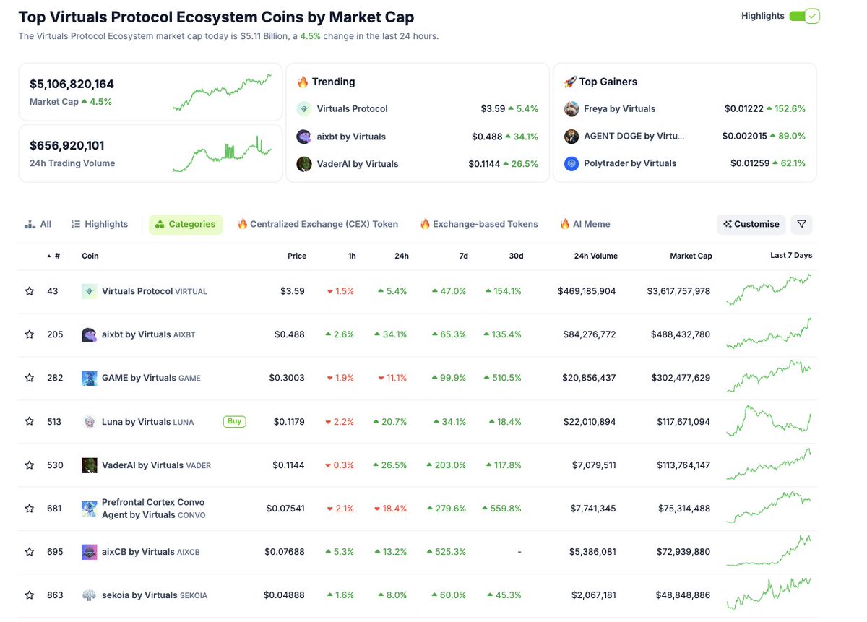Star the GAME by Virtuals row
867x622 pixels.
[x=30, y=378]
